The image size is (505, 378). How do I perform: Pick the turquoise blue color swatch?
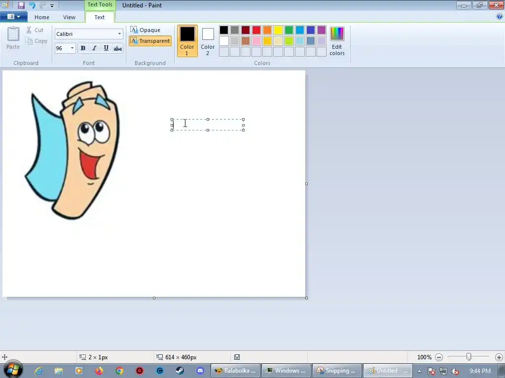tap(300, 30)
